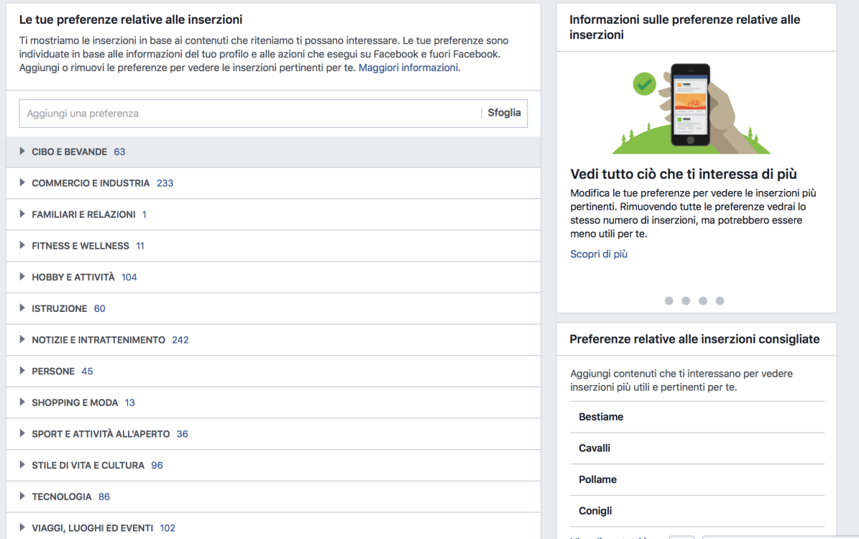Click the Aggiungi una preferenza input field

pyautogui.click(x=216, y=113)
